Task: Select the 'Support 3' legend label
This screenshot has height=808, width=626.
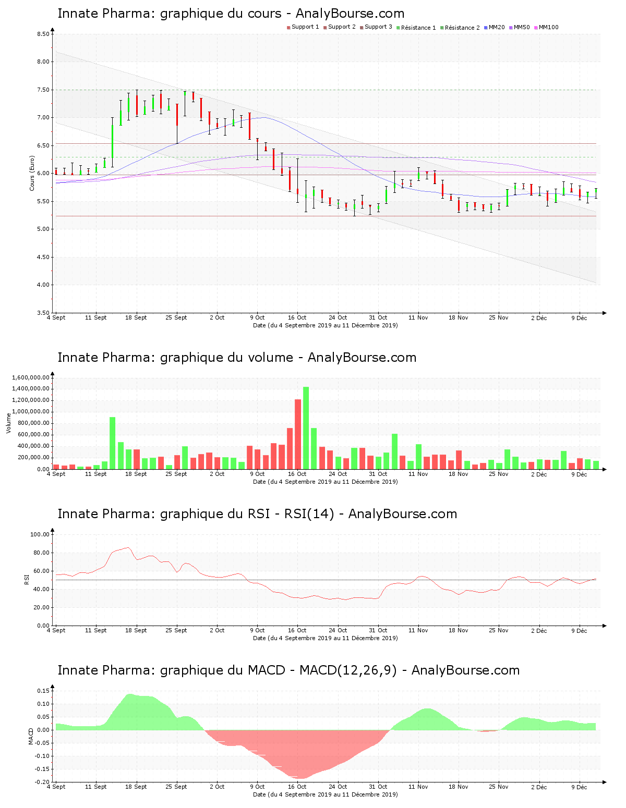Action: (378, 27)
